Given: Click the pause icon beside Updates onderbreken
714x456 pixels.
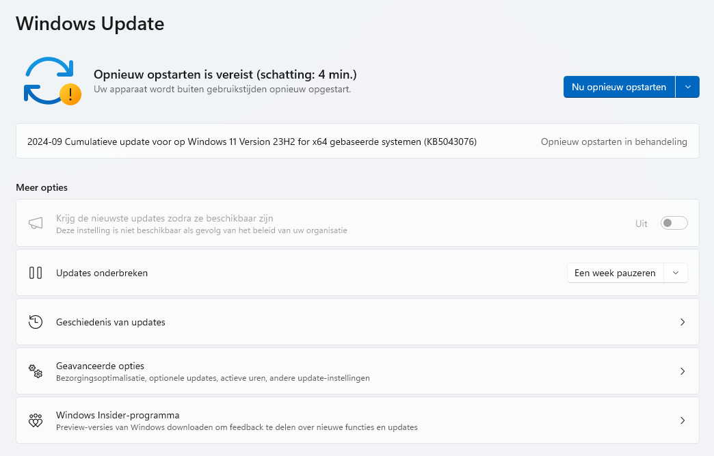Looking at the screenshot, I should (x=36, y=273).
